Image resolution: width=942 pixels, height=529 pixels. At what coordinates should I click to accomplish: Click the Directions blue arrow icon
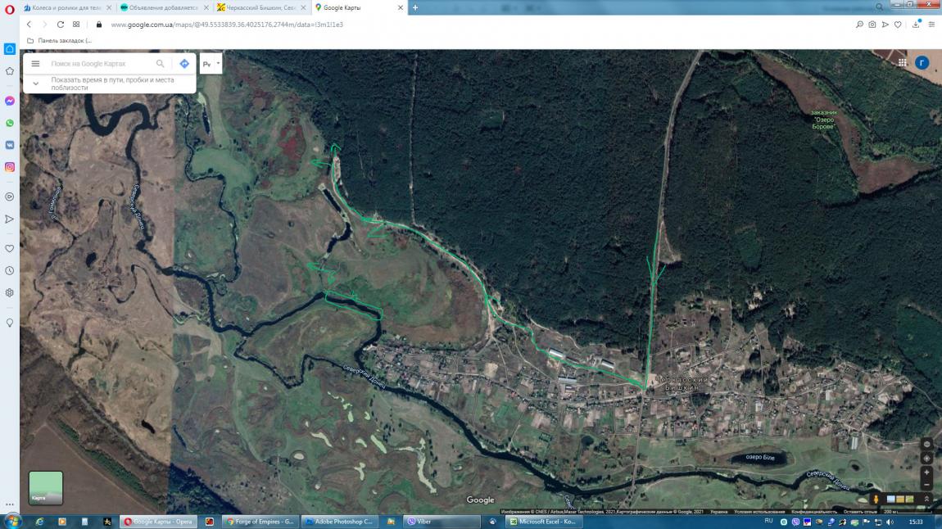(x=184, y=64)
